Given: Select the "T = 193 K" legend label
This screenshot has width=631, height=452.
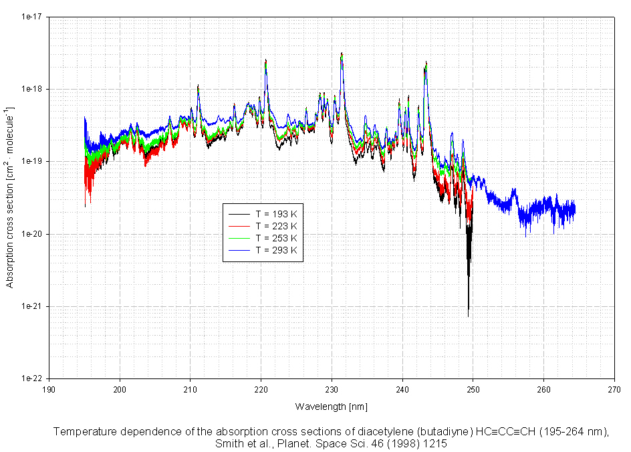Looking at the screenshot, I should pyautogui.click(x=276, y=213).
